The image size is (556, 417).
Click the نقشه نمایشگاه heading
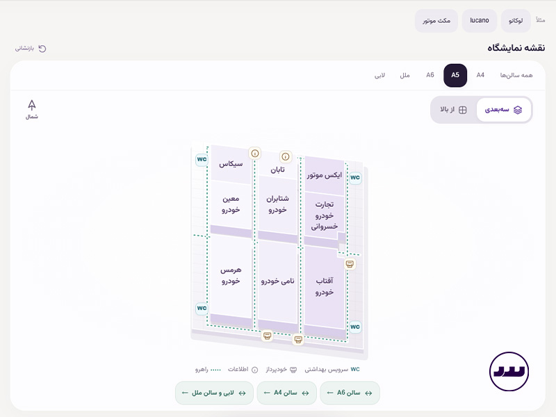pyautogui.click(x=516, y=48)
